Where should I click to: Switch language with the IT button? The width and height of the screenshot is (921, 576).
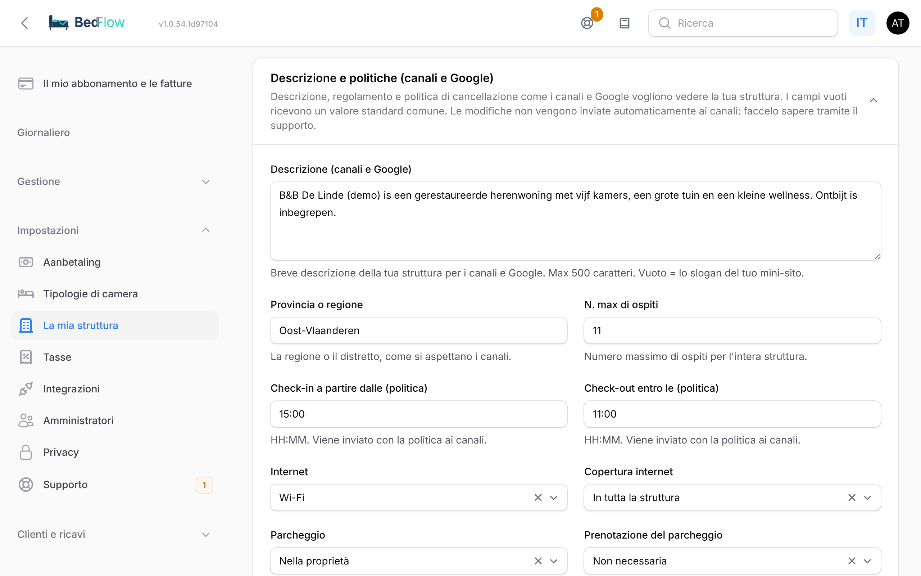click(862, 23)
